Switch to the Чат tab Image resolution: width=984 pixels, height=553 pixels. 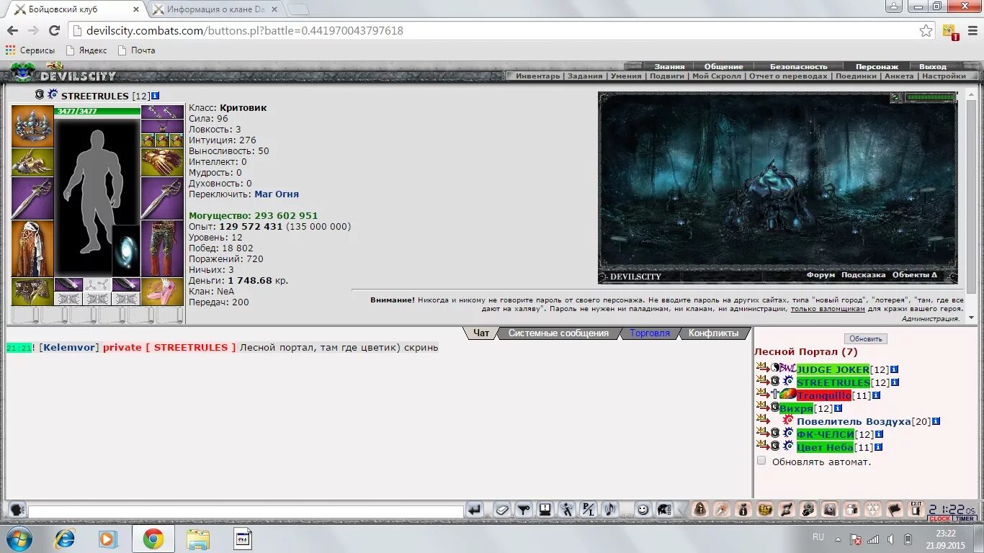point(480,333)
